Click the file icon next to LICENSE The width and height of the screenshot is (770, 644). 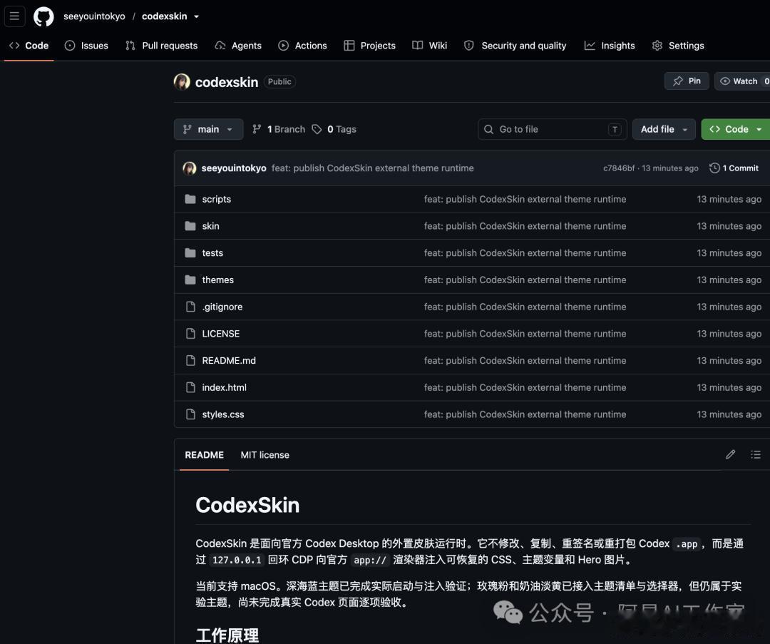click(x=190, y=334)
